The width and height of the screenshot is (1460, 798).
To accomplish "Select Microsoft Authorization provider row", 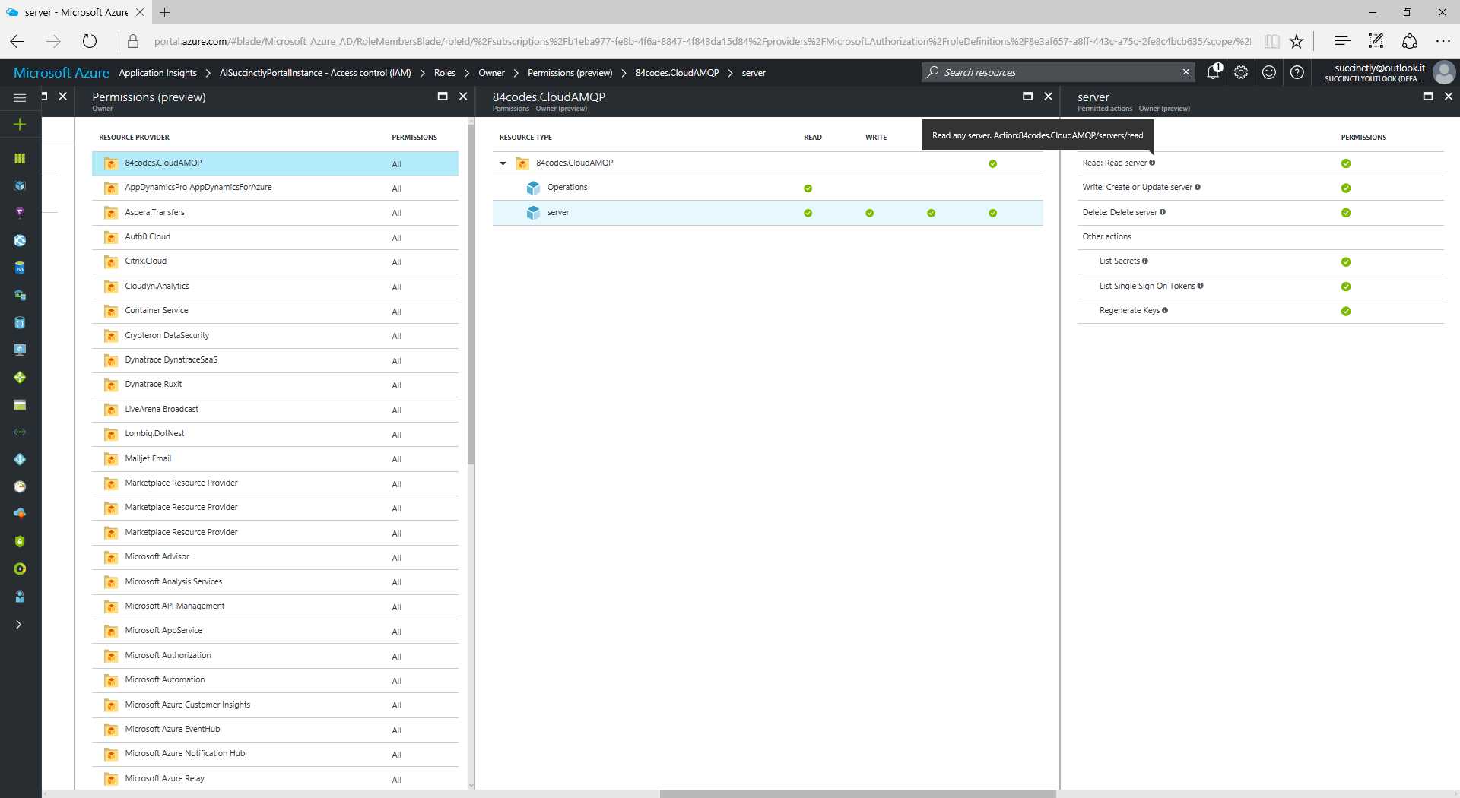I will (x=275, y=656).
